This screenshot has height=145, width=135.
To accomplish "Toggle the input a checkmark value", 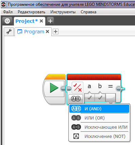I will click(x=89, y=98).
